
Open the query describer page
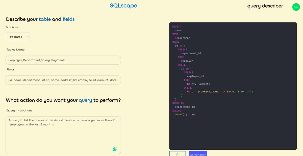point(265,6)
